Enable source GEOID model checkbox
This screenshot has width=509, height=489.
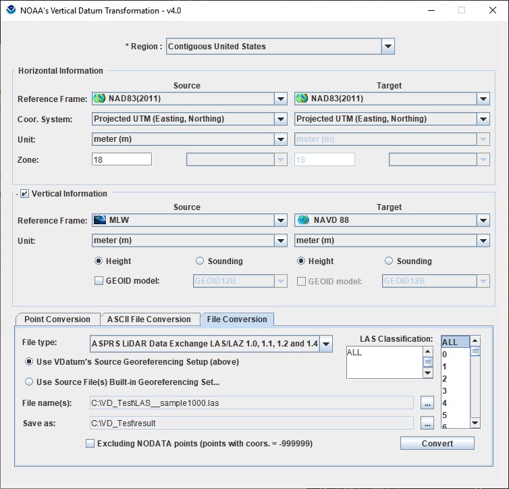(99, 280)
